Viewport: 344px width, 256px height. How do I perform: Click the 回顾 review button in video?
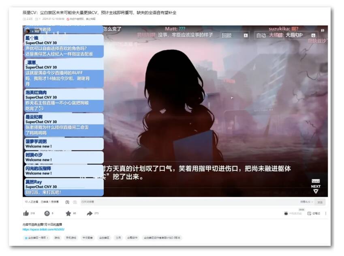[x=235, y=35]
